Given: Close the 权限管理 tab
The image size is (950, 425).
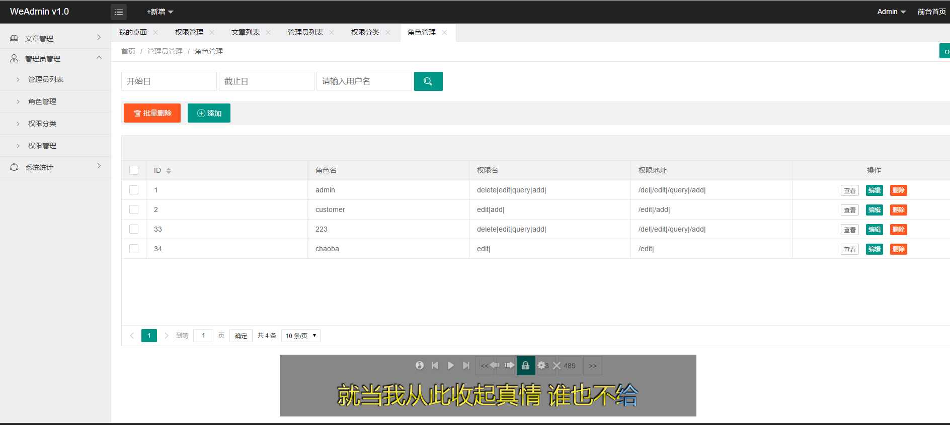Looking at the screenshot, I should click(x=212, y=32).
